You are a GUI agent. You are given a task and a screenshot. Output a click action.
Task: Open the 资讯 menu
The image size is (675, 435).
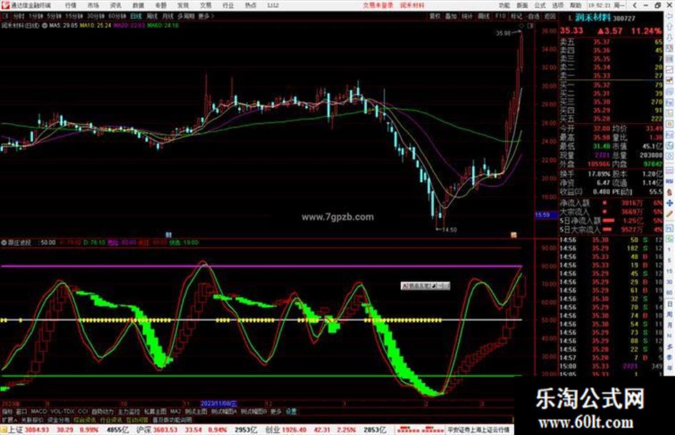click(x=116, y=5)
